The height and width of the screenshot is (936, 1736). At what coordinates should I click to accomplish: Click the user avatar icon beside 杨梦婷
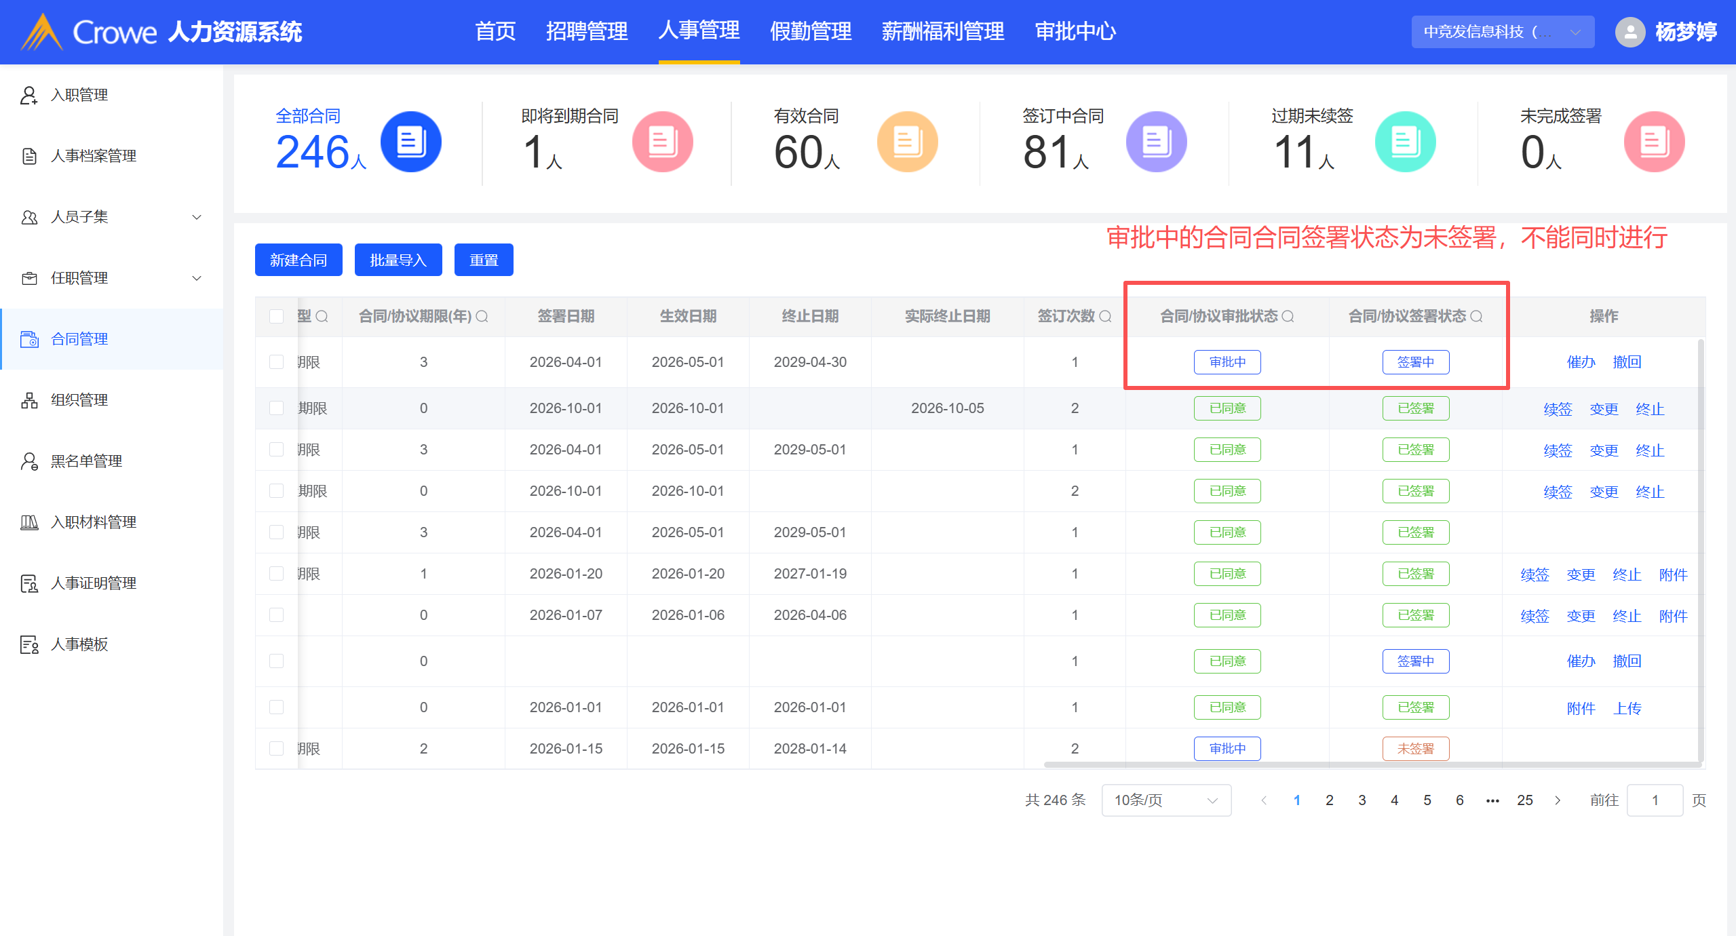point(1629,32)
